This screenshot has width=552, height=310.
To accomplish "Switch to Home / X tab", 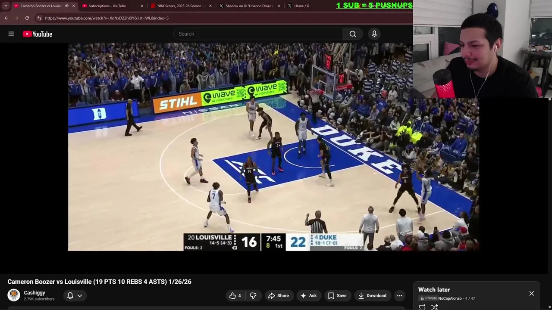I will pyautogui.click(x=301, y=6).
